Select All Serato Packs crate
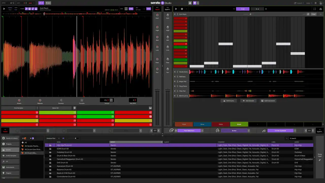The image size is (325, 183). tap(32, 146)
